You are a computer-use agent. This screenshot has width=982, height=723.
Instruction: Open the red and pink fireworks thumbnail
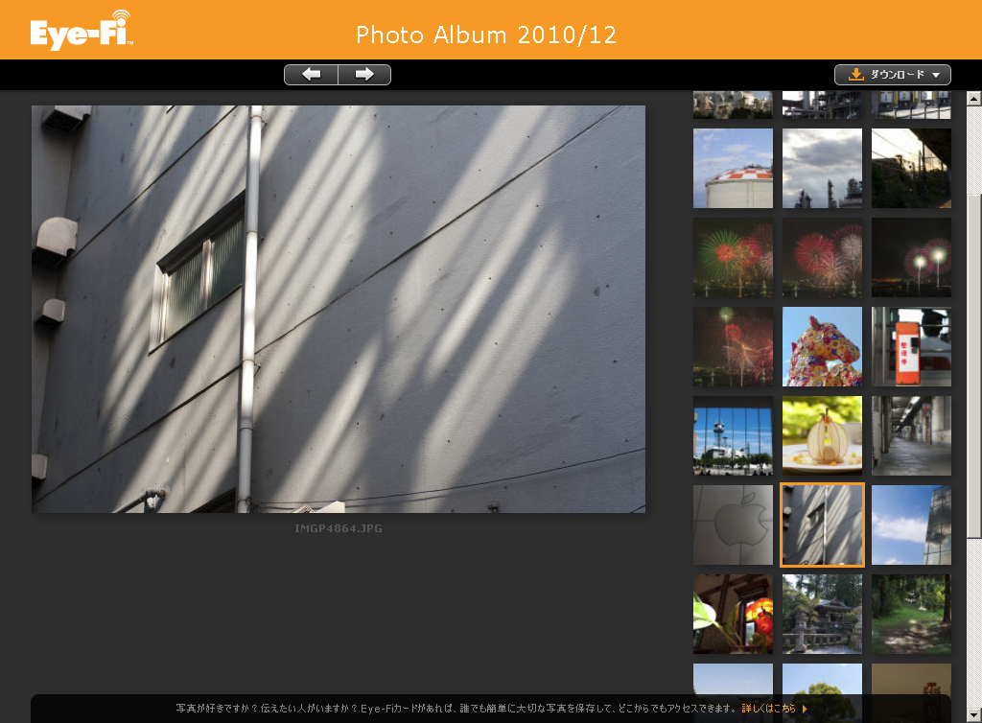(x=822, y=257)
